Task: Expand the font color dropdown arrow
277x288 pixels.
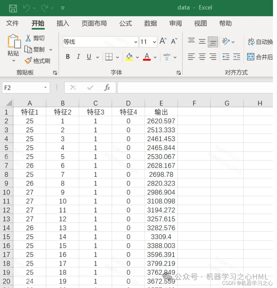Action: 155,57
